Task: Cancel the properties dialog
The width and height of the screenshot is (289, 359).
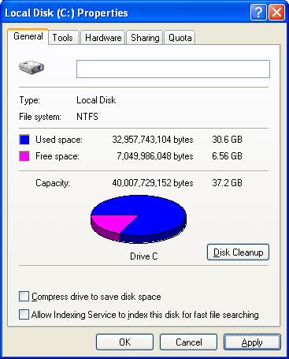Action: pos(188,342)
